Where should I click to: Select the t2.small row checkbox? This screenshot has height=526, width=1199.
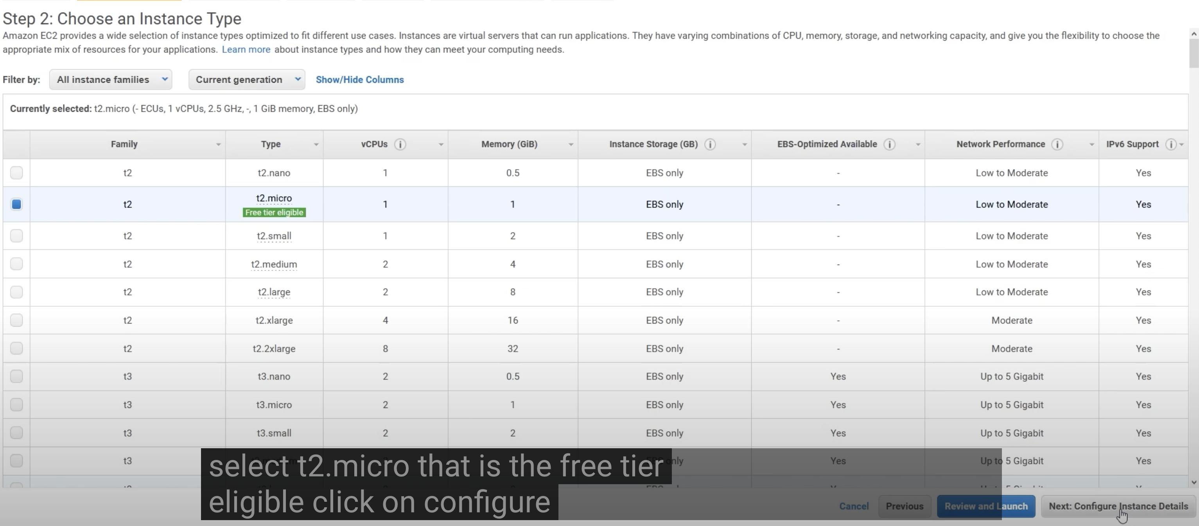click(x=16, y=236)
